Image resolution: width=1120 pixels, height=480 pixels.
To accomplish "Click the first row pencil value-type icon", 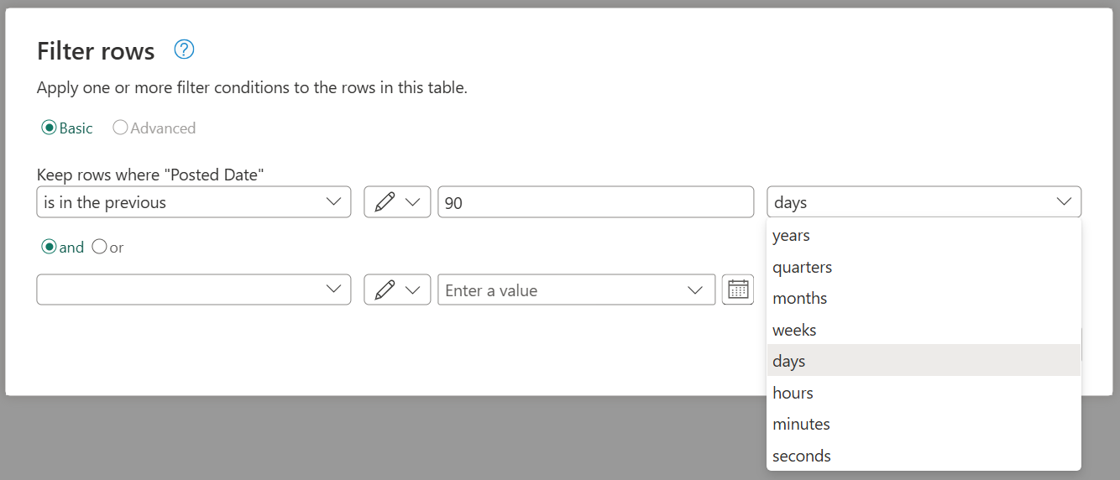I will coord(385,202).
